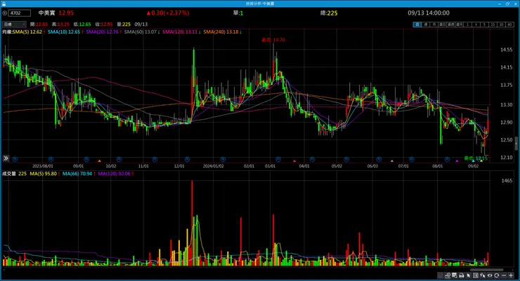Screen dimensions: 520x281
Task: Open the 成交量 indicator selector
Action: pos(8,174)
